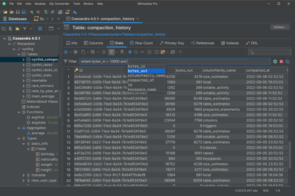The image size is (295, 196).
Task: Select keyspace_name in autocomplete list
Action: pyautogui.click(x=146, y=89)
